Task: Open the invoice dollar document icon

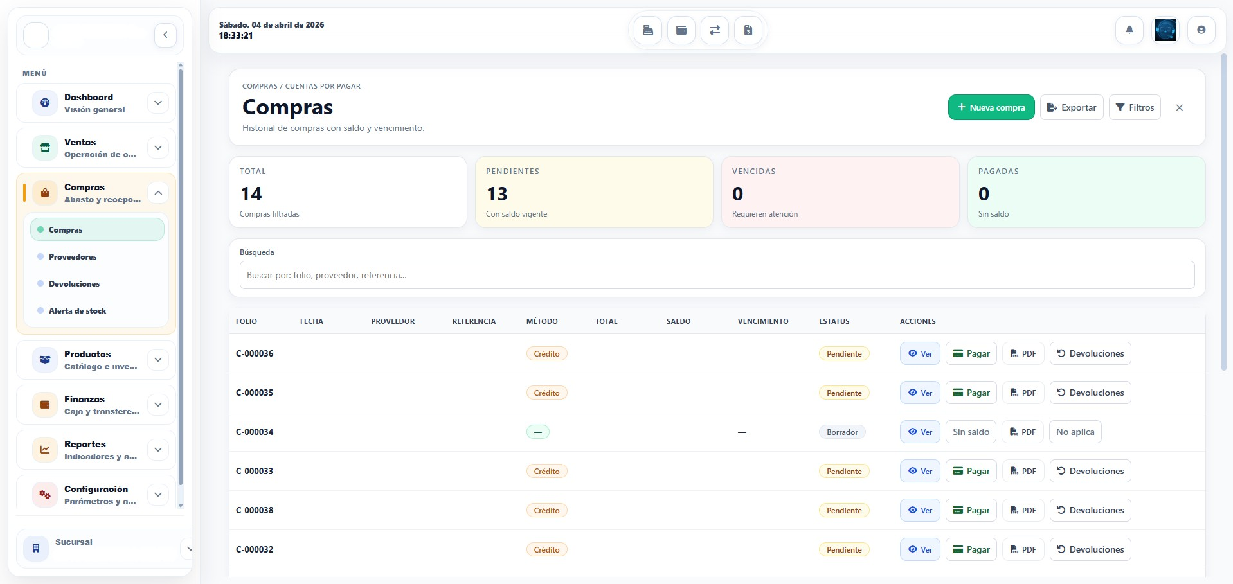Action: pos(748,30)
